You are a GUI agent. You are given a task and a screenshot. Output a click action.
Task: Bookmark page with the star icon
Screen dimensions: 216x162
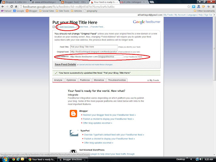coord(189,7)
